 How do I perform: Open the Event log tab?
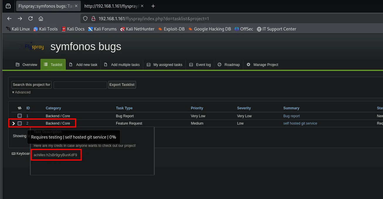pos(200,64)
